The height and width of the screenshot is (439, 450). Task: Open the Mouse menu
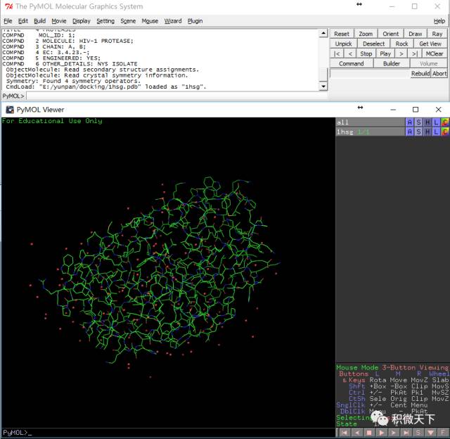(150, 21)
